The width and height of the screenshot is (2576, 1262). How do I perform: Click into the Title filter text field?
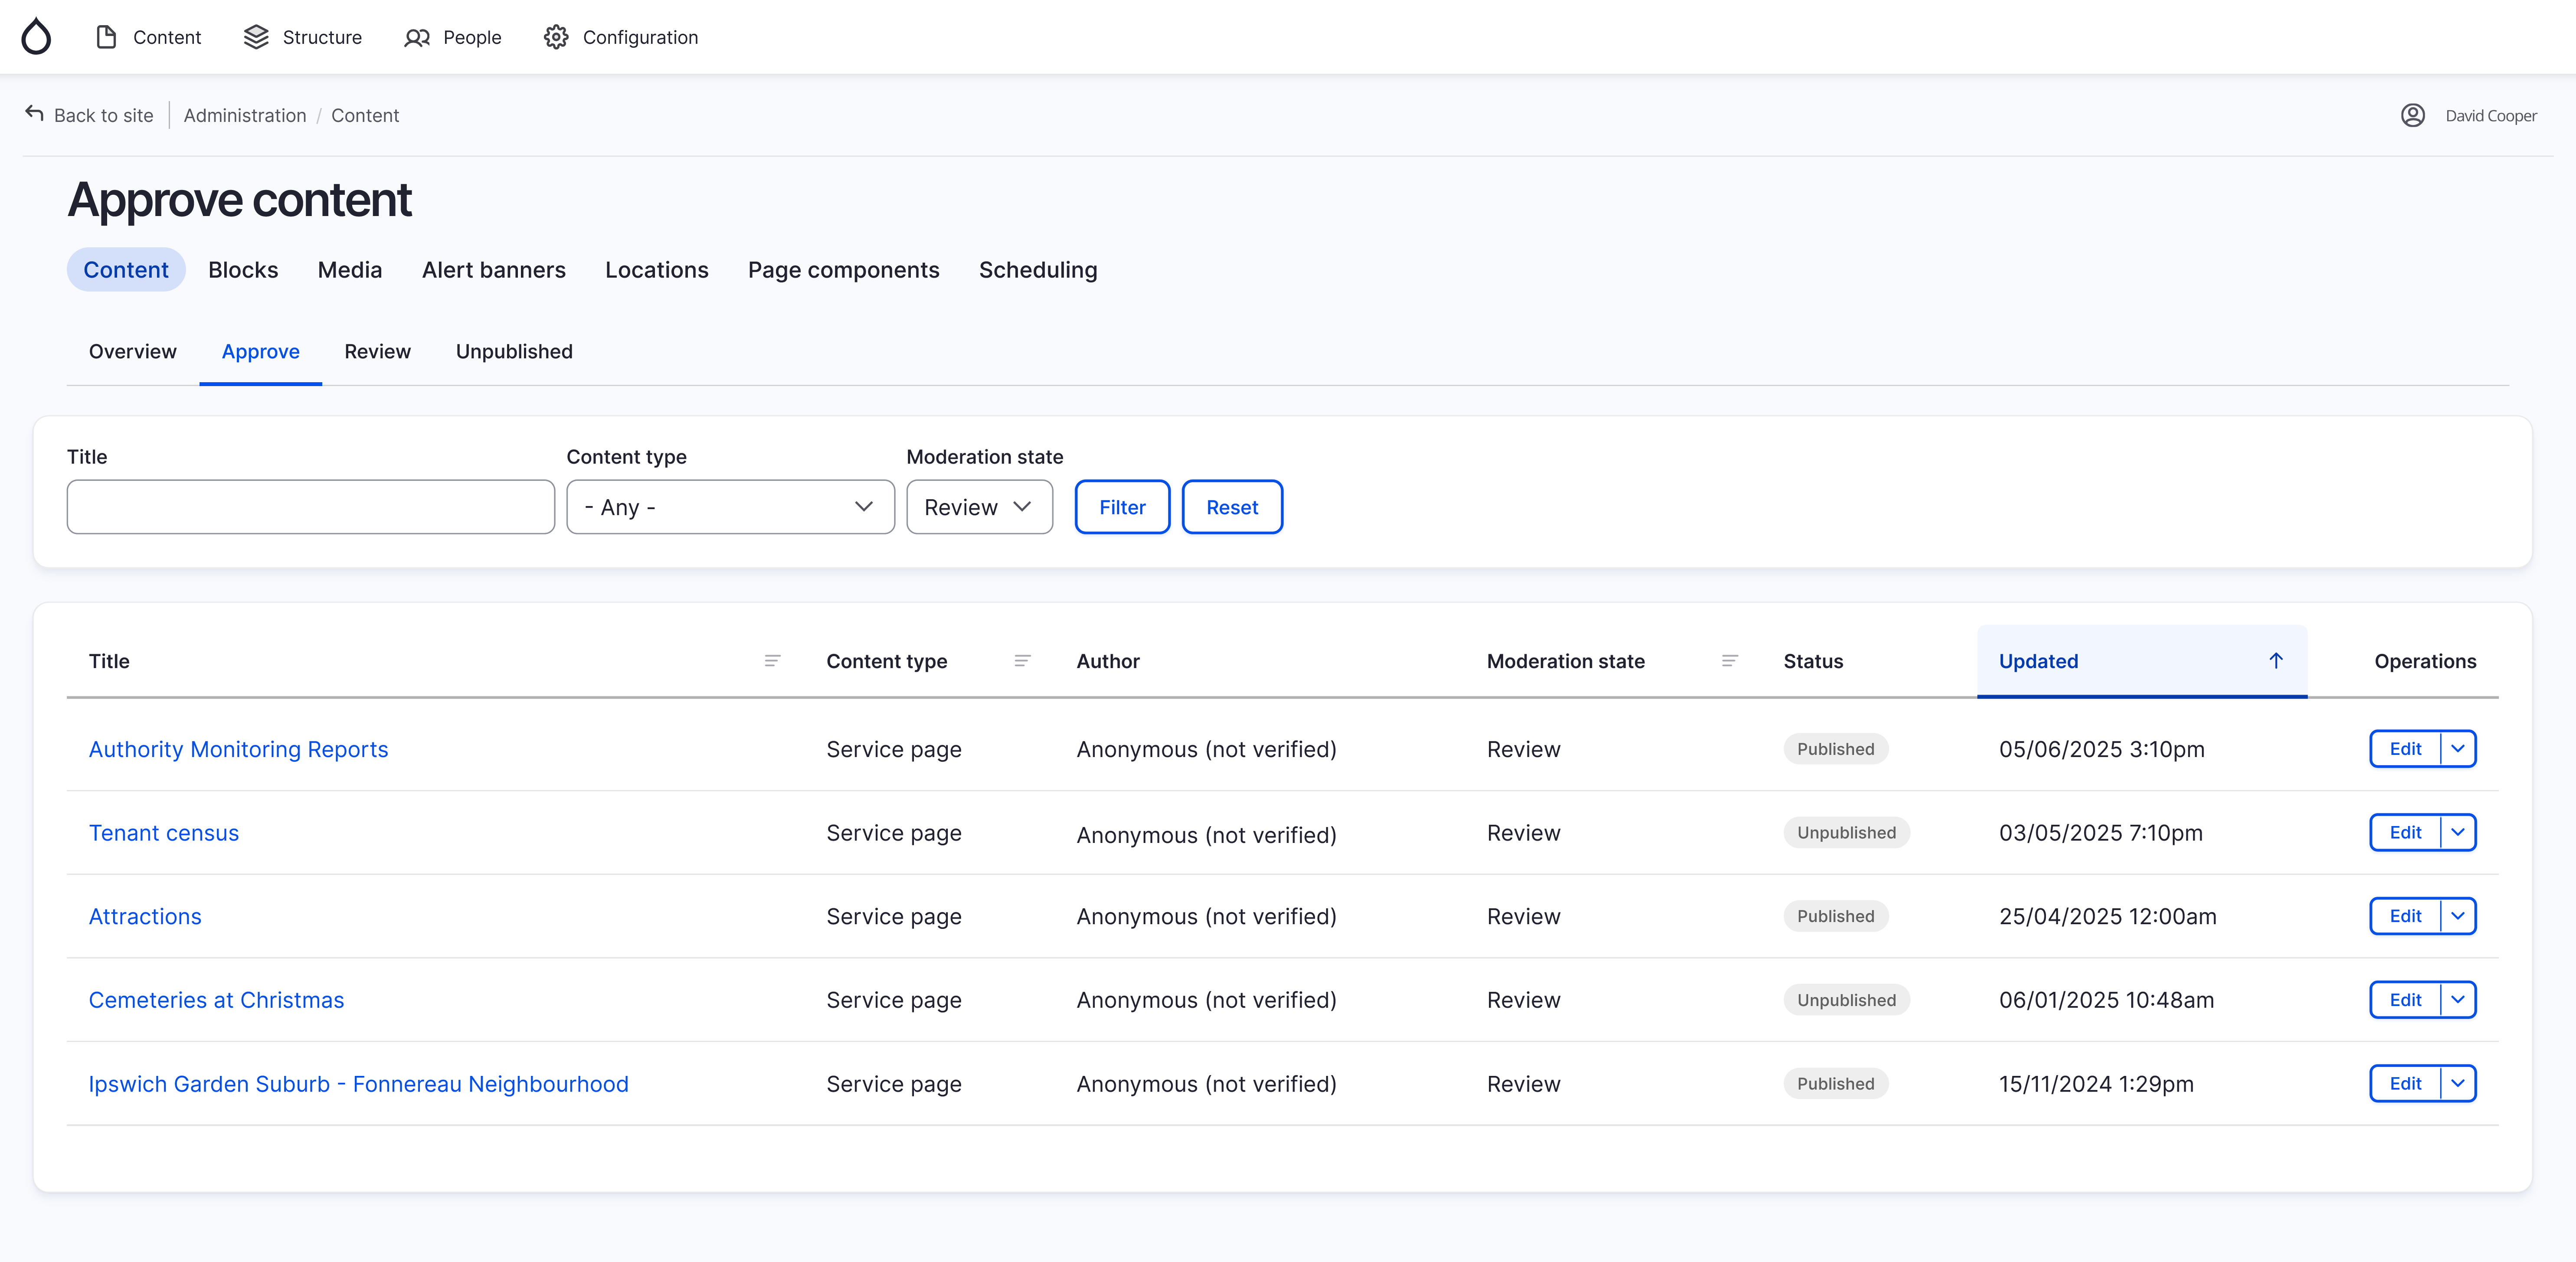pyautogui.click(x=310, y=507)
